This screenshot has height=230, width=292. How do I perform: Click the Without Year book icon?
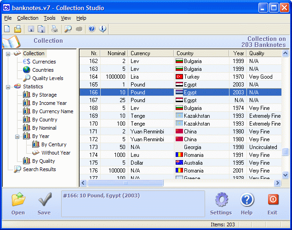point(35,153)
